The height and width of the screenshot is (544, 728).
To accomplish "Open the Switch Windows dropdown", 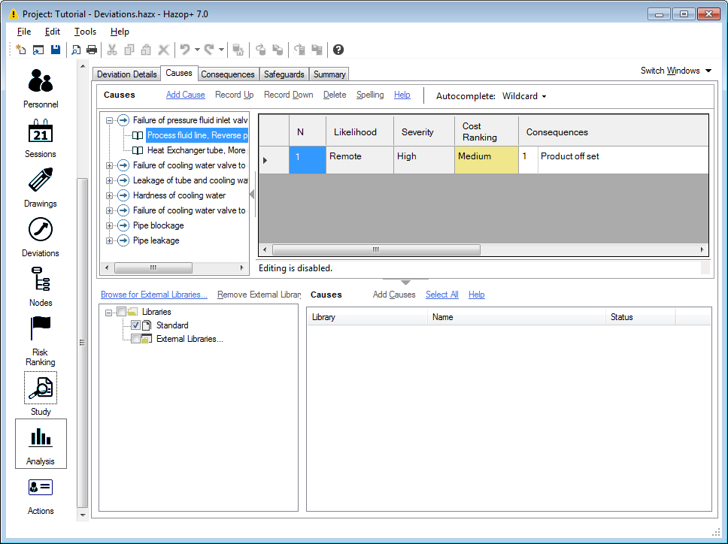I will (x=675, y=71).
